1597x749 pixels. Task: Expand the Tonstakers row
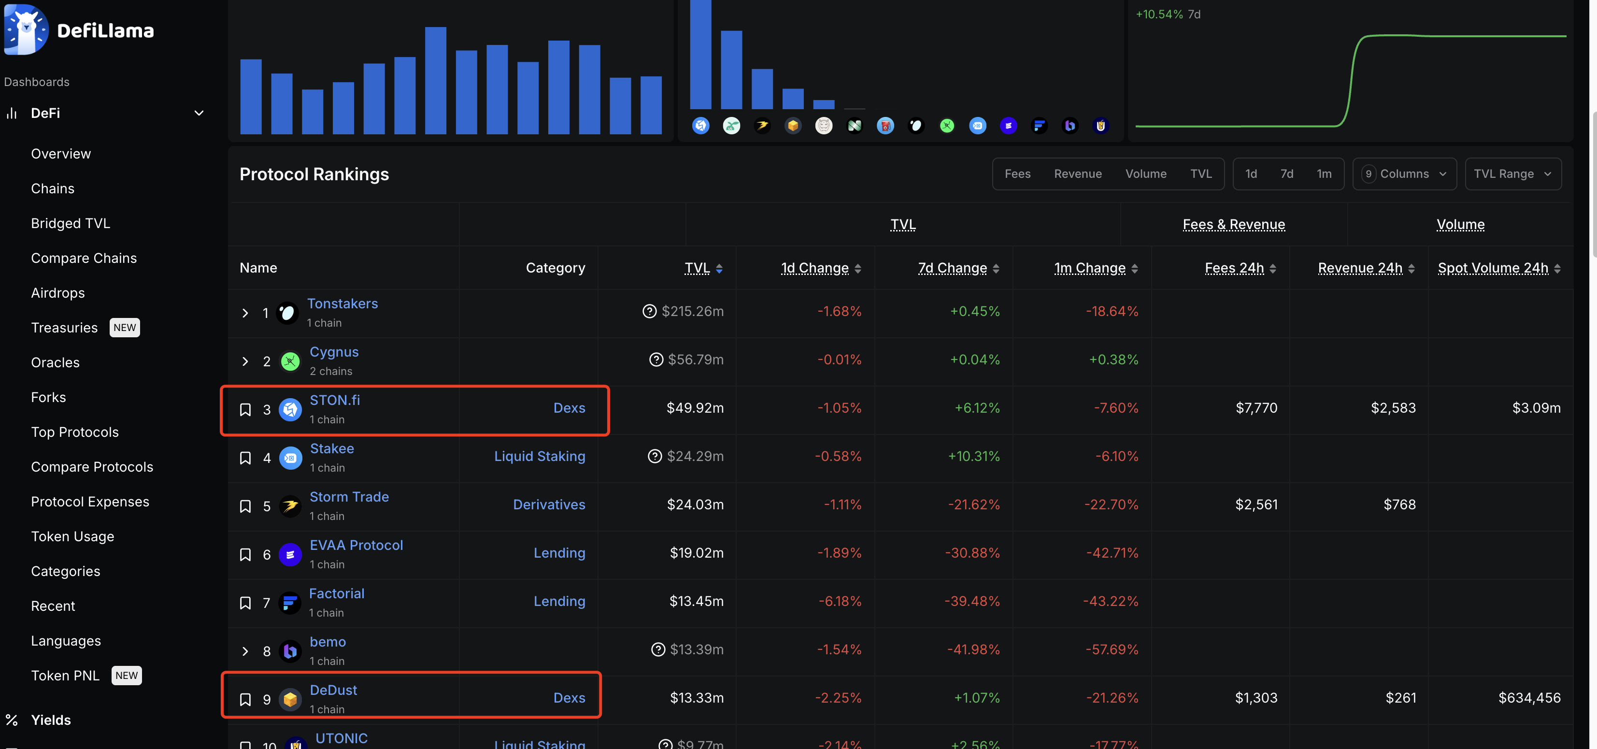click(x=245, y=313)
